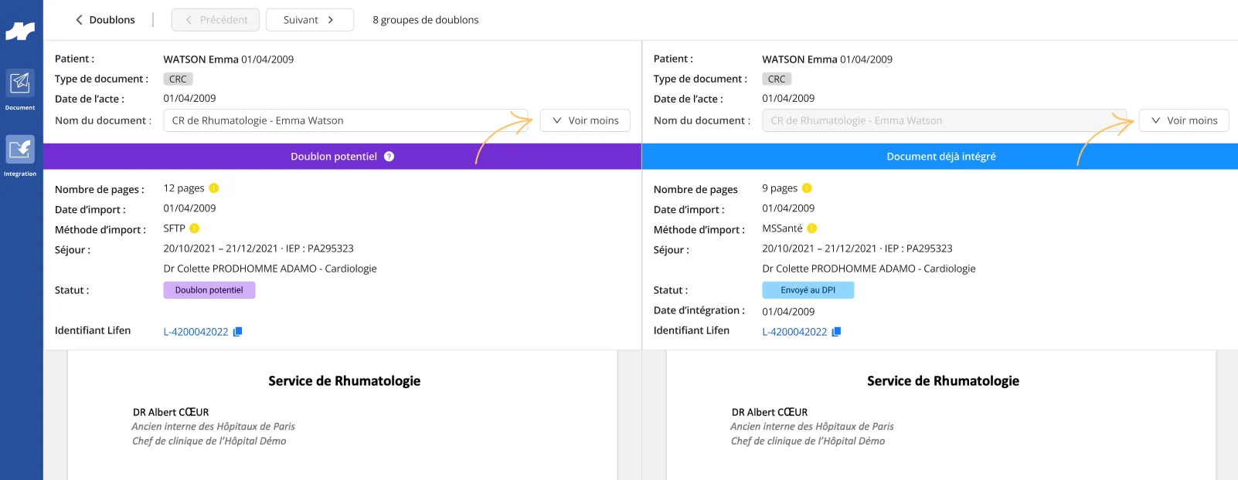
Task: Collapse left details with Voir moins
Action: [585, 120]
